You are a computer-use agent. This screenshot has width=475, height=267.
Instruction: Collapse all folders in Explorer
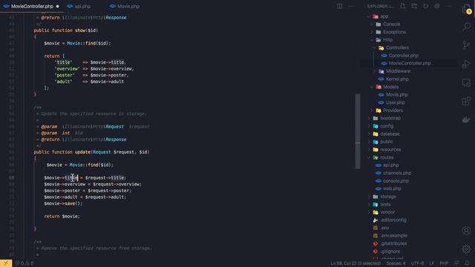click(x=437, y=6)
